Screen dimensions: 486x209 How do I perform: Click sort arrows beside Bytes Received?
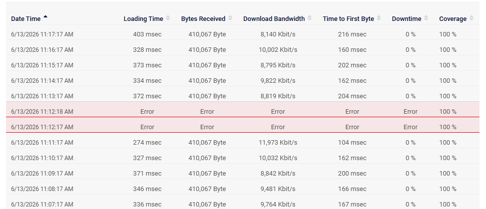click(x=230, y=18)
